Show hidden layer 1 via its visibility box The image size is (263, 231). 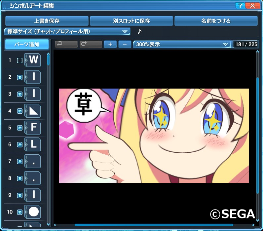[19, 60]
